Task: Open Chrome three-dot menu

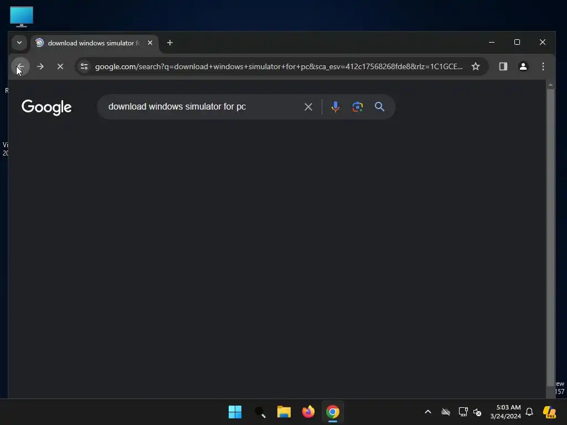Action: click(543, 66)
